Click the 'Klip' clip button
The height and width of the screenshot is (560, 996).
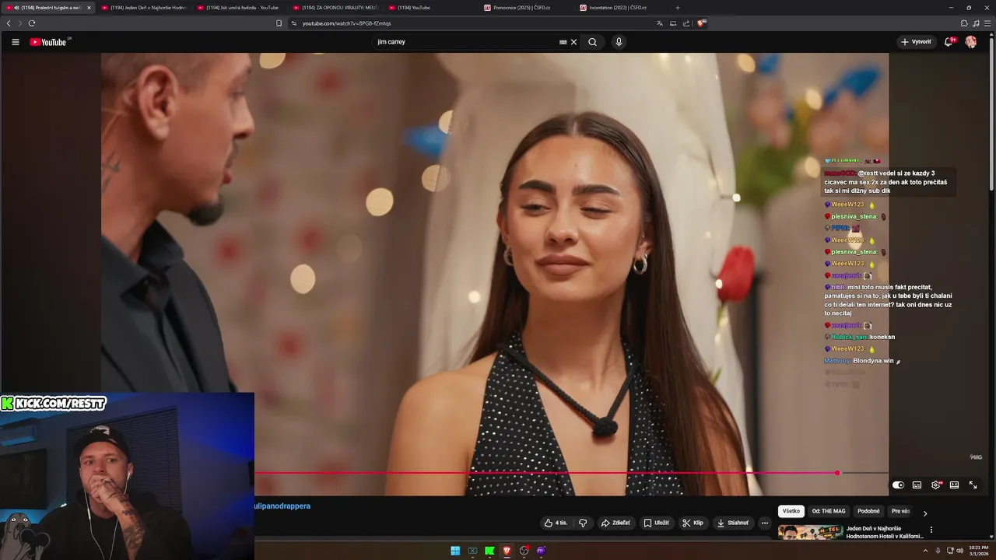point(693,523)
